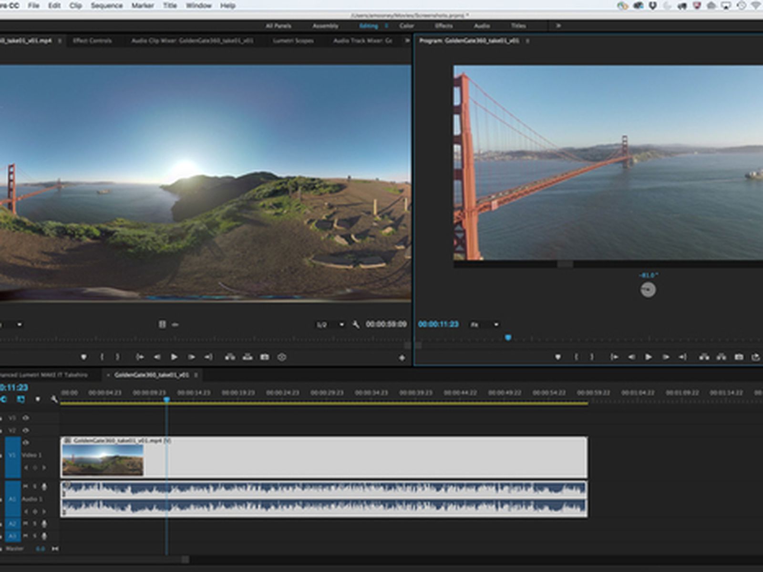Play the sequence in the Program monitor

tap(649, 357)
